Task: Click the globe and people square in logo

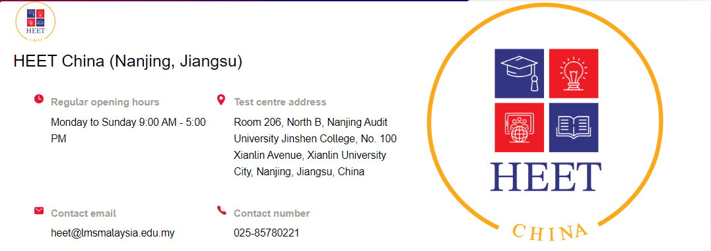Action: point(519,128)
